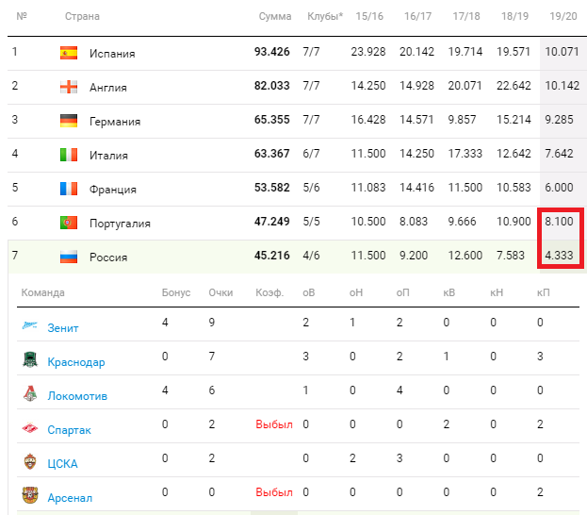587x515 pixels.
Task: Click the Germany flag icon
Action: [x=69, y=121]
